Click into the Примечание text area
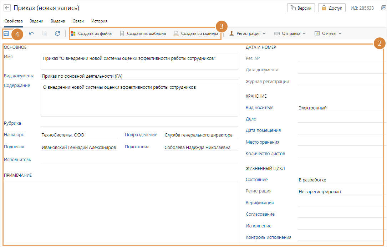 click(x=121, y=212)
